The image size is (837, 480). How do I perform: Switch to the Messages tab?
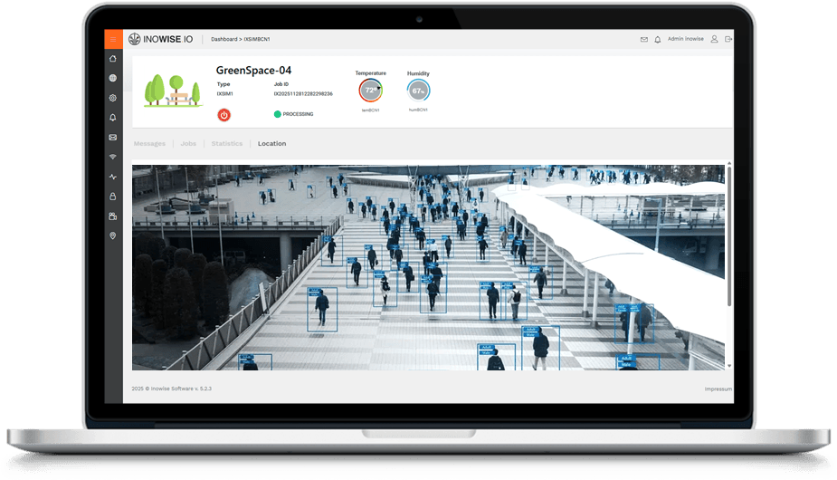tap(149, 144)
